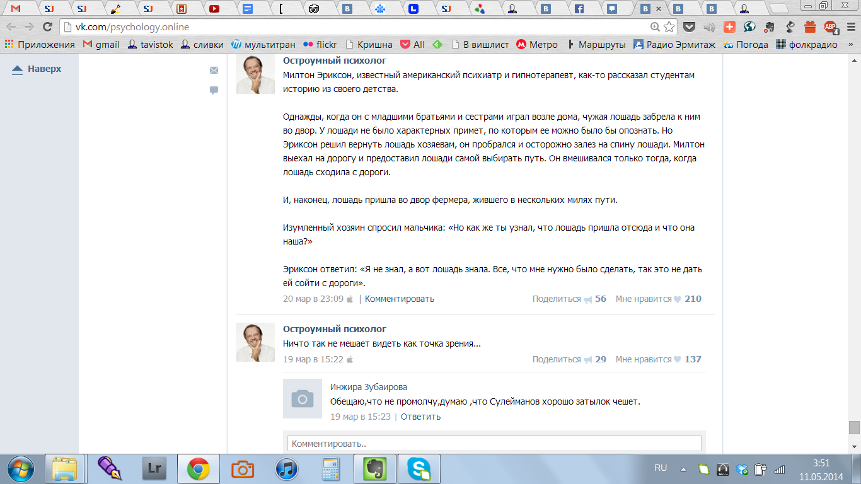861x484 pixels.
Task: Open the gmail bookmark in bookmarks bar
Action: tap(101, 45)
